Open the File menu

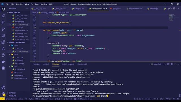pyautogui.click(x=7, y=4)
